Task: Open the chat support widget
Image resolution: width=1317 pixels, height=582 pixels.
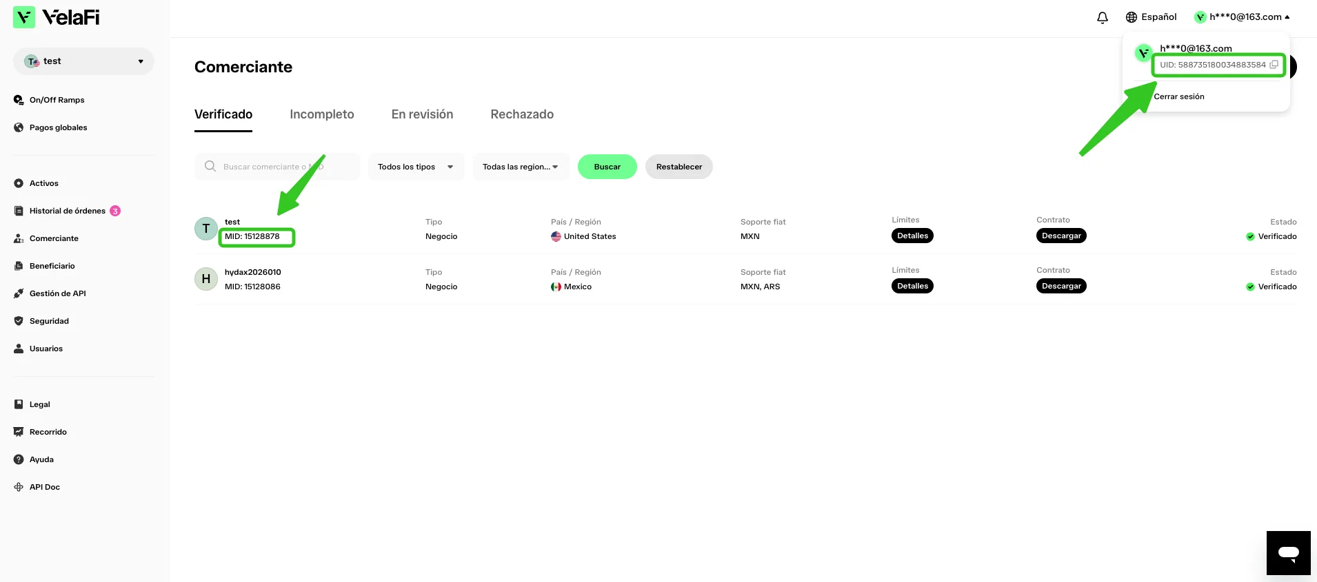Action: pos(1288,552)
